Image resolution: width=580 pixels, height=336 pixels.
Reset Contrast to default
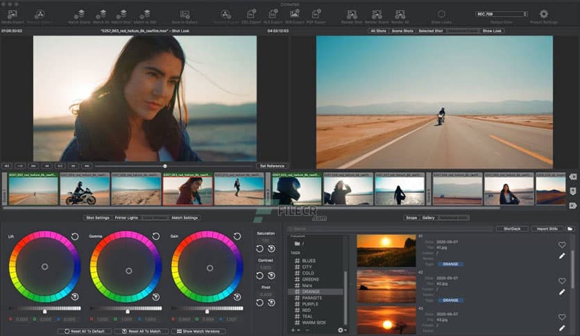click(x=259, y=276)
